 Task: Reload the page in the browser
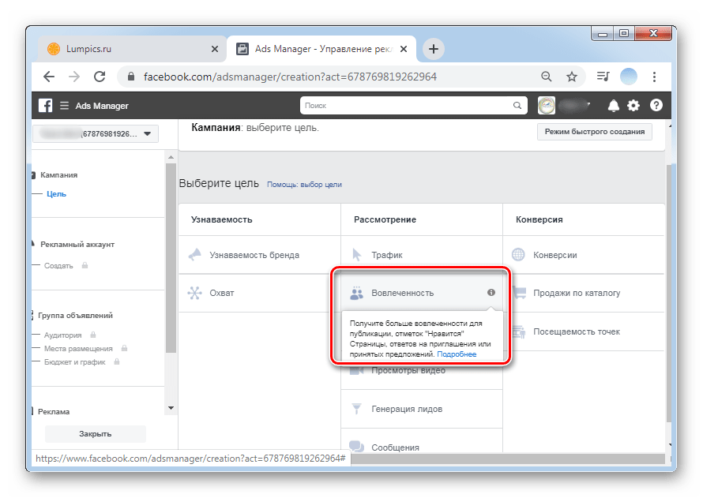pos(100,77)
